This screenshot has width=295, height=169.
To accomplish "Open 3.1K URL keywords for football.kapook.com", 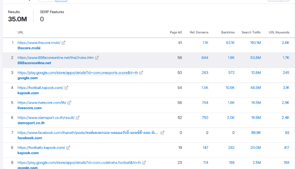I will (x=286, y=88).
